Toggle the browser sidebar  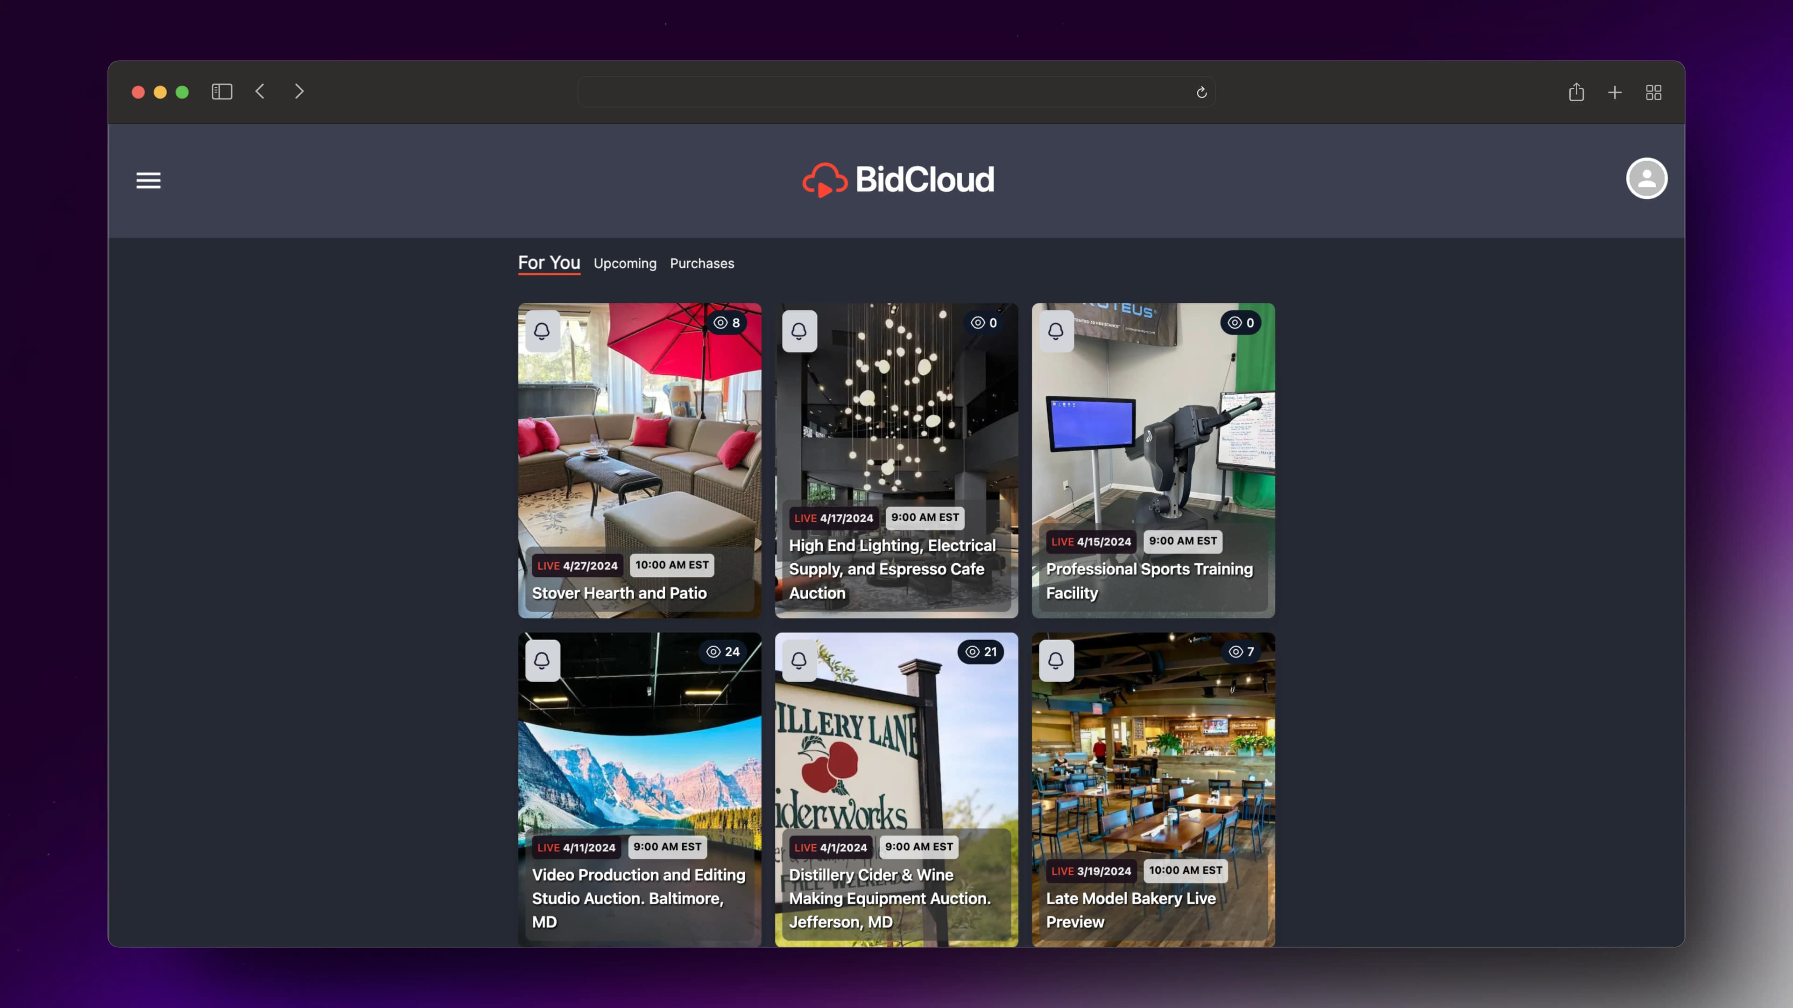(221, 92)
